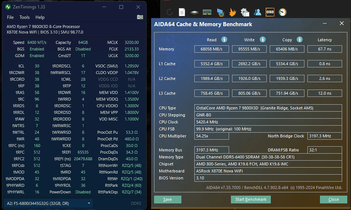The height and width of the screenshot is (210, 351).
Task: Click the Motherboard ASRock X870E field
Action: click(x=268, y=171)
